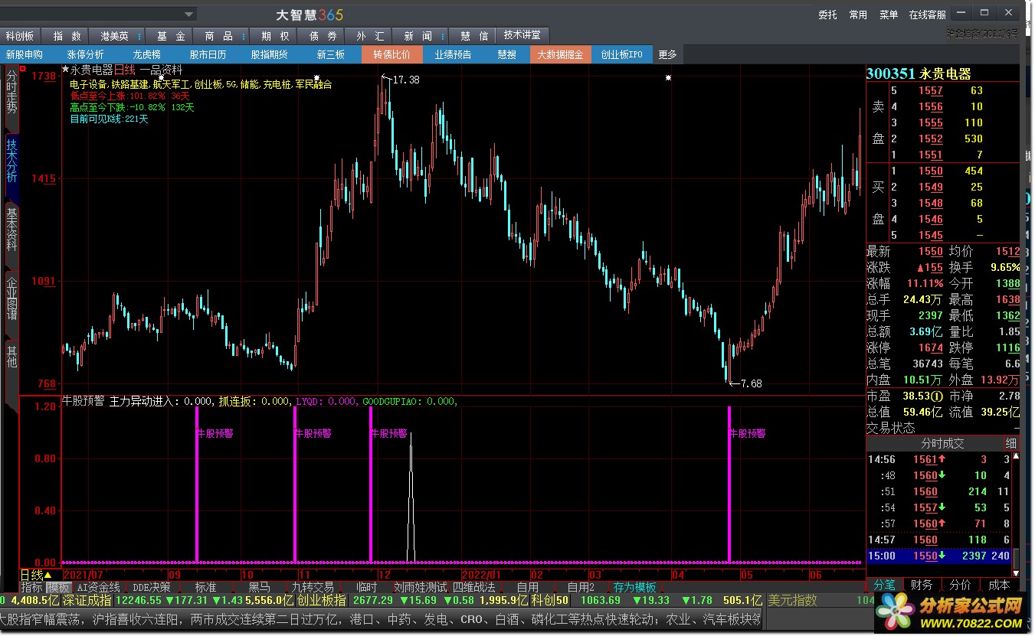This screenshot has height=636, width=1035.
Task: Open the stock code dropdown arrow in title bar
Action: coord(189,14)
